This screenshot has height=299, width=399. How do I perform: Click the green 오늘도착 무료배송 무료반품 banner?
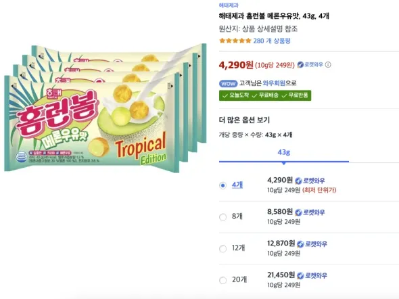click(x=265, y=95)
